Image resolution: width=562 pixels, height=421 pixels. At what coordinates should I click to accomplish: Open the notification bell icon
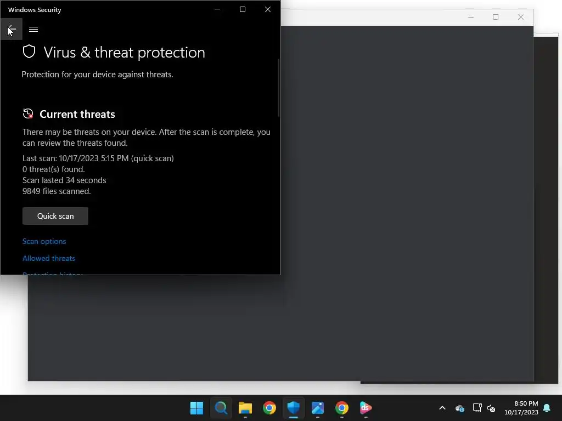pos(547,408)
